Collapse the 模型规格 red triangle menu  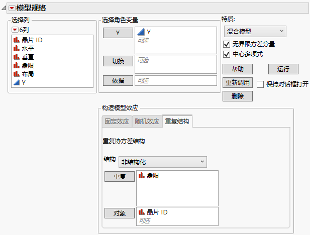[12, 8]
